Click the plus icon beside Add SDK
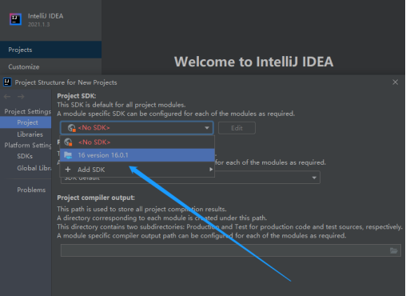Image resolution: width=406 pixels, height=296 pixels. tap(68, 170)
